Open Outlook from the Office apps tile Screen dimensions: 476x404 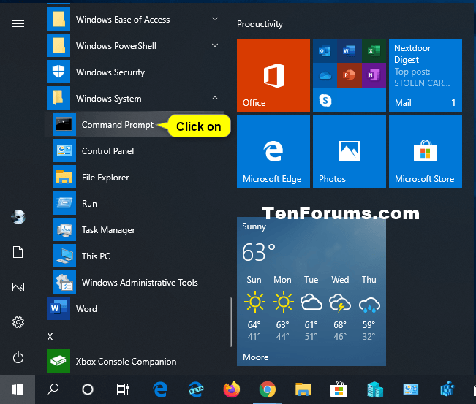(x=325, y=50)
